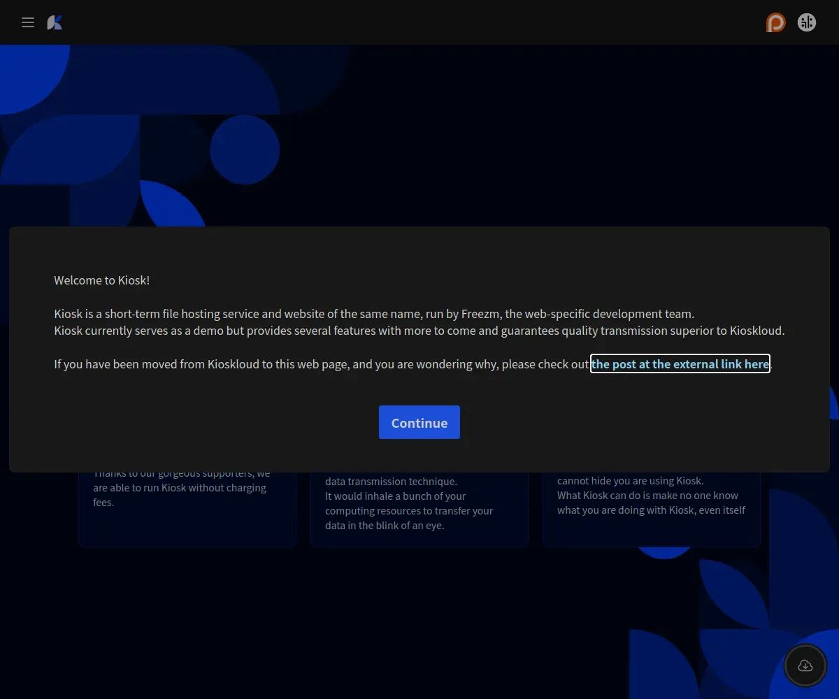Click text 'data in the blink of an eye.'
839x699 pixels.
(385, 525)
